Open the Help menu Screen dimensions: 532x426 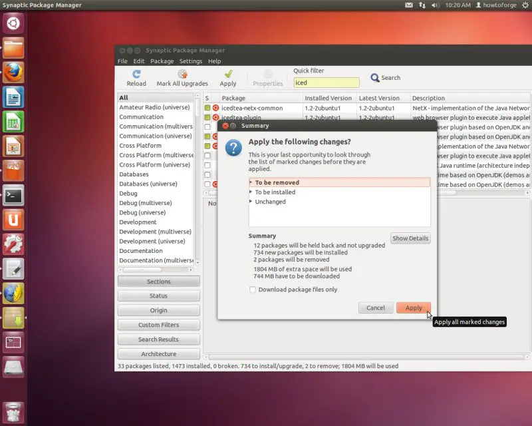[214, 61]
